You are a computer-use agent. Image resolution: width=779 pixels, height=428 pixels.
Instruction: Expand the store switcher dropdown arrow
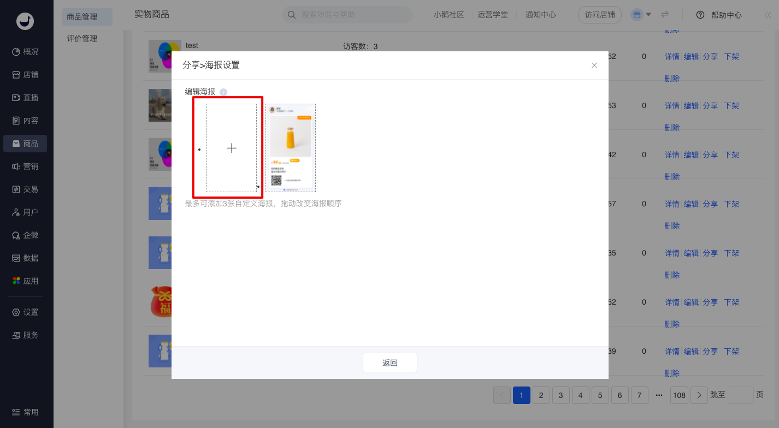648,15
